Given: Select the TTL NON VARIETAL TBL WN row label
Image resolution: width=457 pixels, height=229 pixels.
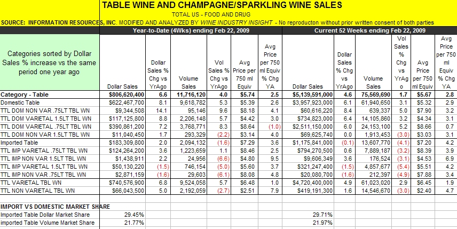Looking at the screenshot, I should pos(37,191).
